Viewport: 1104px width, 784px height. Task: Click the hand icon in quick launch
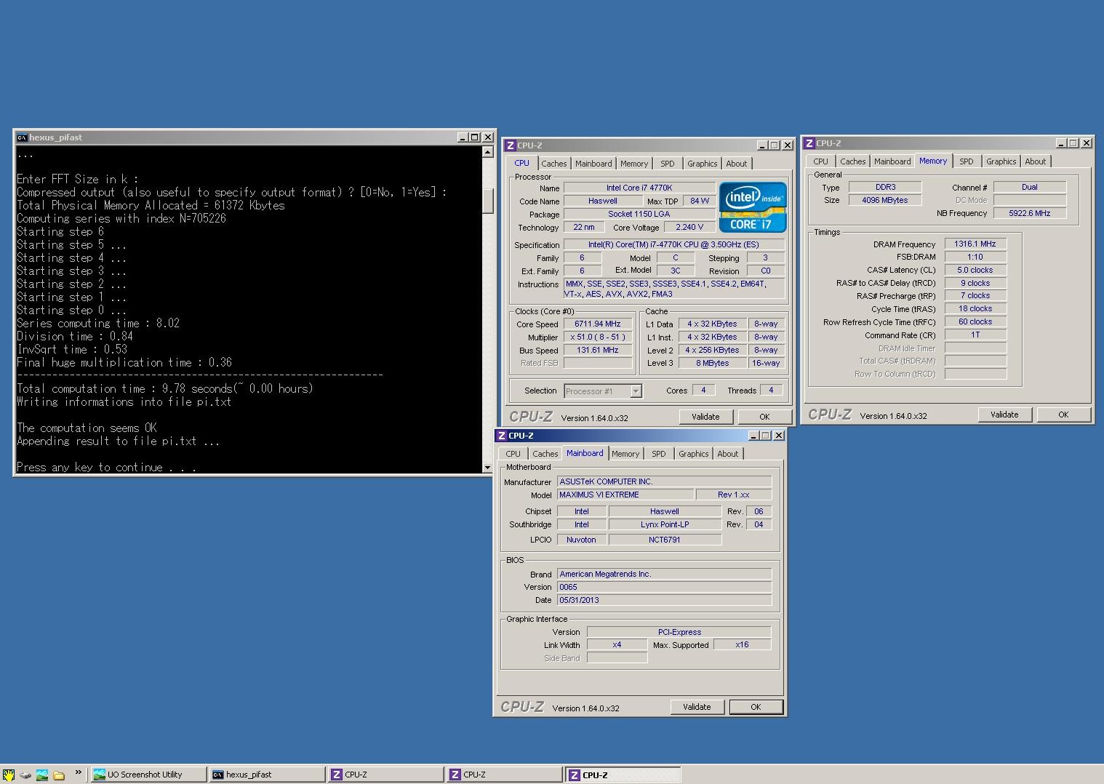pos(9,775)
